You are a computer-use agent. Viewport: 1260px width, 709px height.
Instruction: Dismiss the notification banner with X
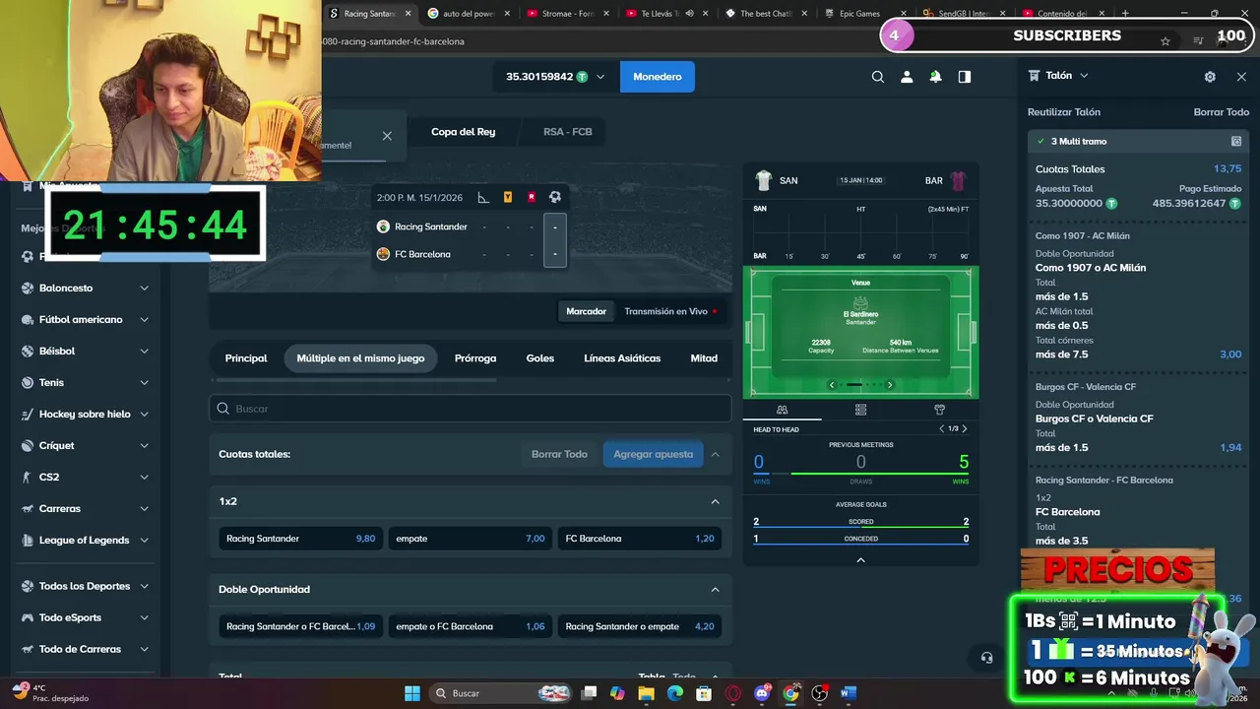coord(387,136)
